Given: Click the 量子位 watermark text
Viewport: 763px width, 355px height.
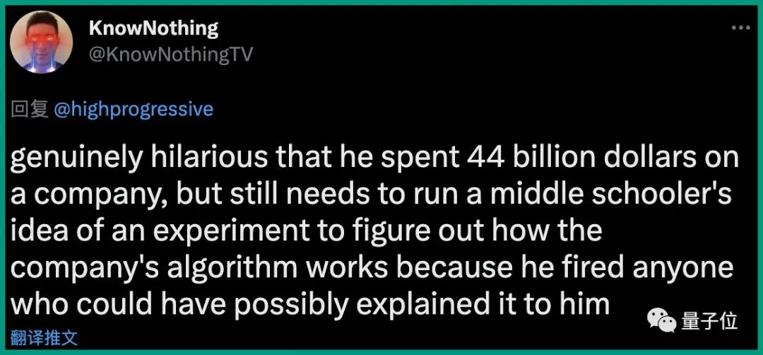Looking at the screenshot, I should (709, 321).
